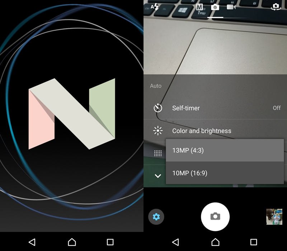Open the last photo thumbnail
Viewport: 287px width, 251px height.
(x=274, y=217)
